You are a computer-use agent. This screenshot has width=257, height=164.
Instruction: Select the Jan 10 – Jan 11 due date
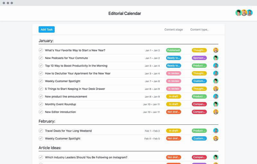[x=151, y=104]
